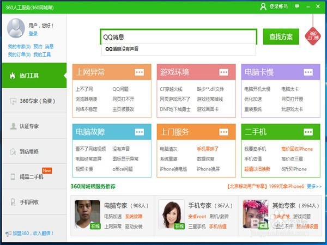Open more options for 游戏环境 card

tap(224, 72)
